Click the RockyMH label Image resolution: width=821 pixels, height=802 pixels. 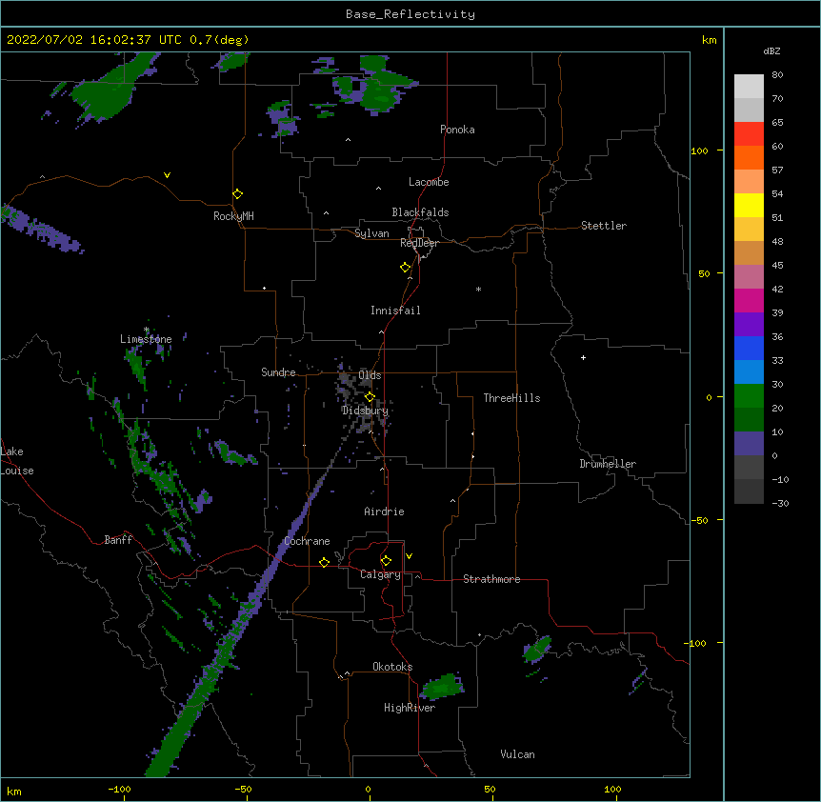point(233,216)
